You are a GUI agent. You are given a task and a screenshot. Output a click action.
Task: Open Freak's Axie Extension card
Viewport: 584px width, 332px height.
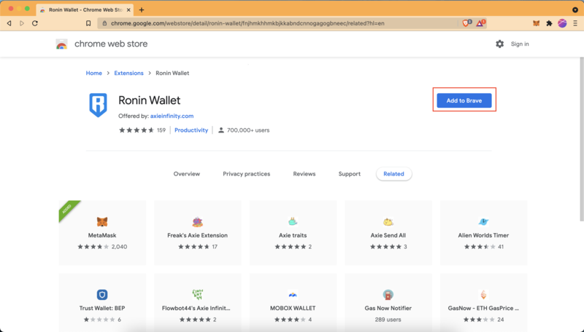coord(197,232)
